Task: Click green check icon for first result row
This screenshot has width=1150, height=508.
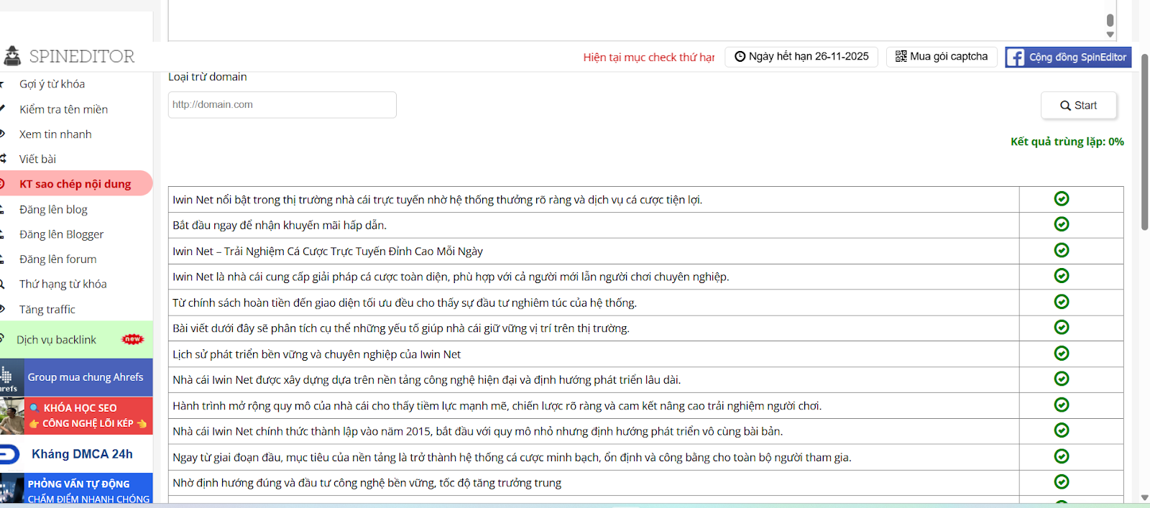Action: click(1061, 199)
